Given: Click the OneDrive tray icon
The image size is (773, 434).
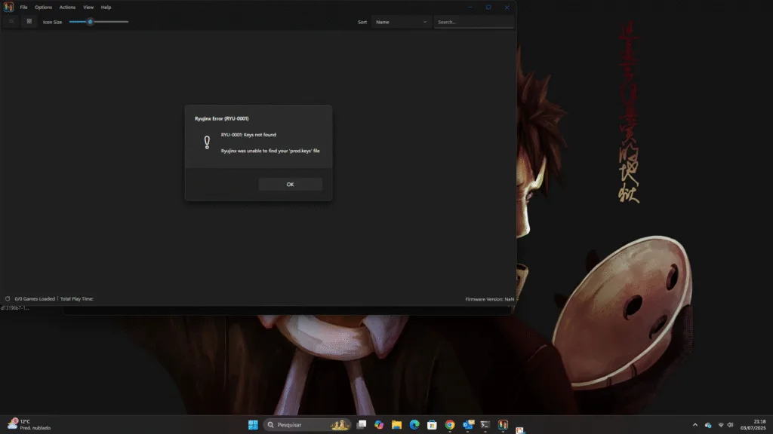Looking at the screenshot, I should click(x=708, y=425).
